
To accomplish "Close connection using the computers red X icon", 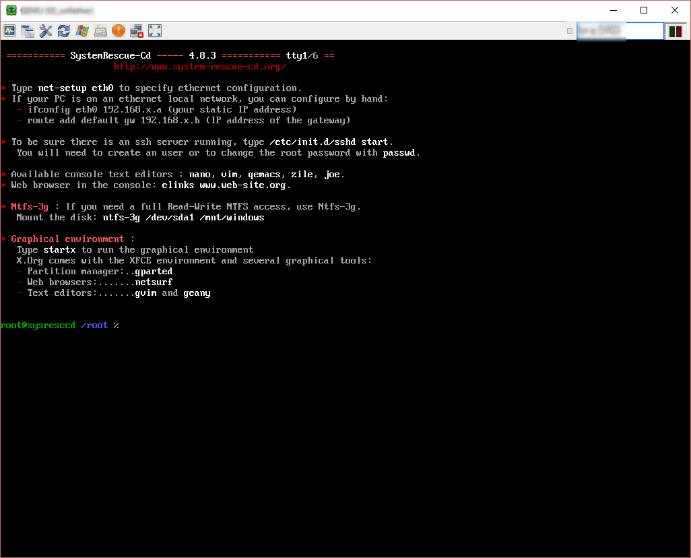I will [137, 30].
